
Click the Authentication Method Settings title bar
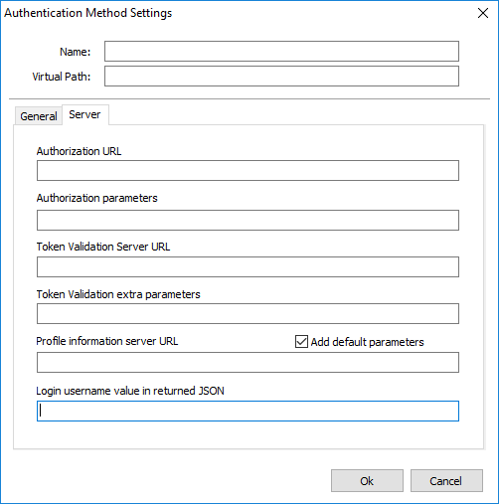tap(232, 13)
